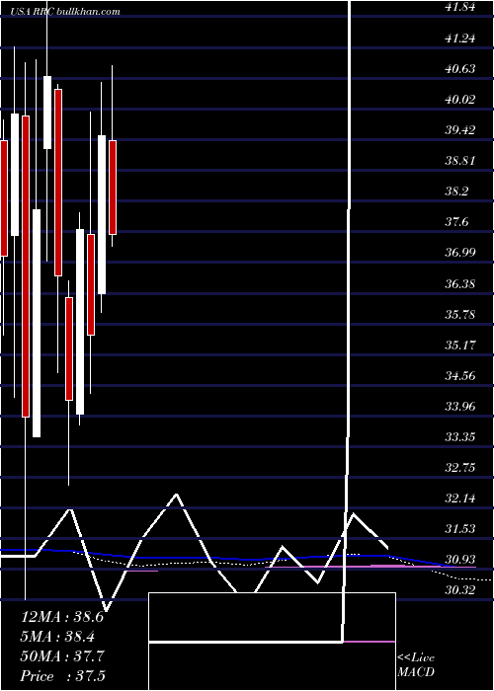
Task: Click the 35.78 price axis label
Action: click(x=460, y=314)
